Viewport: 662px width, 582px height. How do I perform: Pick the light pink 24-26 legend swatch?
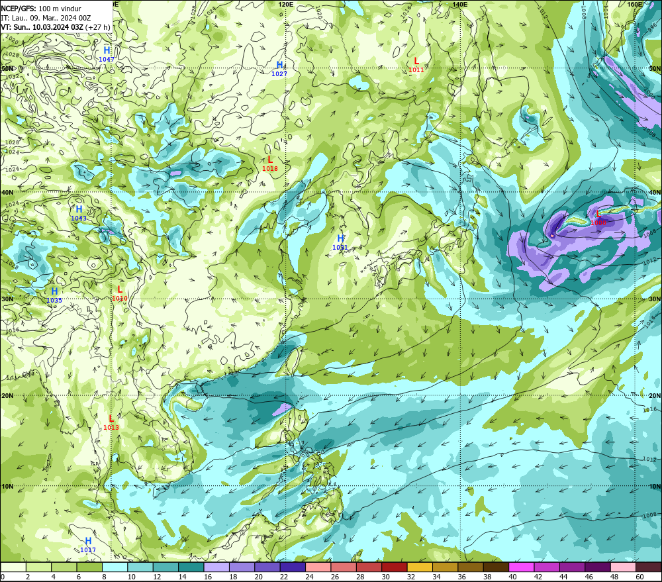click(x=318, y=567)
